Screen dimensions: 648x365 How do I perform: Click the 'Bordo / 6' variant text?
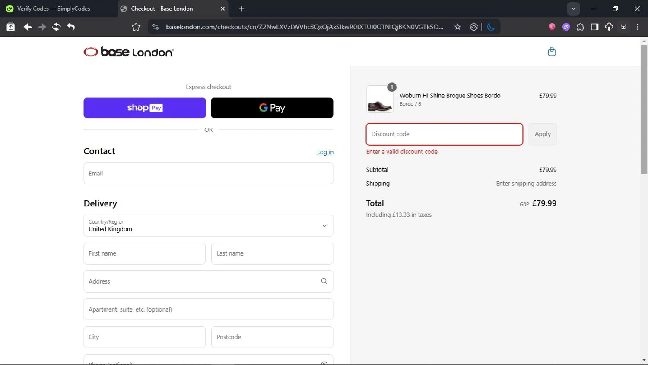coord(410,104)
